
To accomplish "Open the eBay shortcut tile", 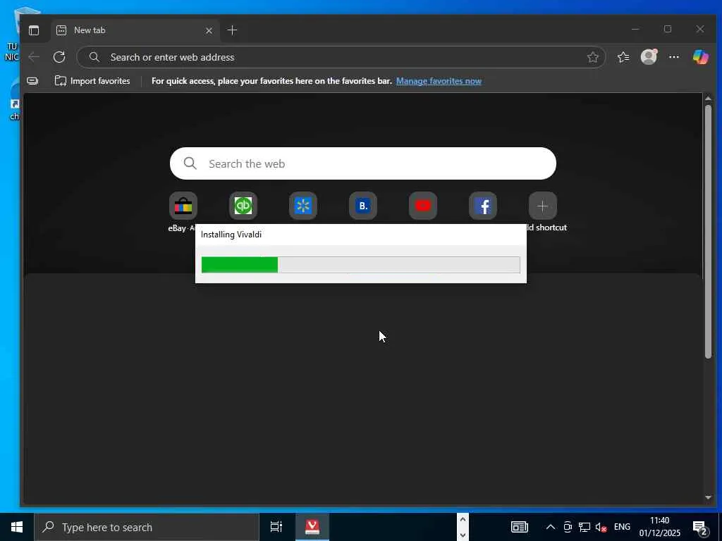I will tap(183, 206).
